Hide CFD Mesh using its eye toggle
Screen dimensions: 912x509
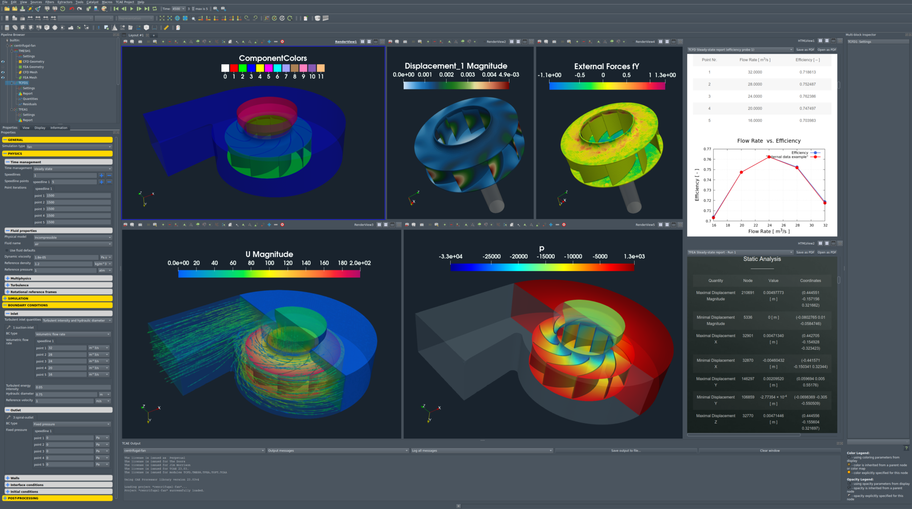point(3,72)
